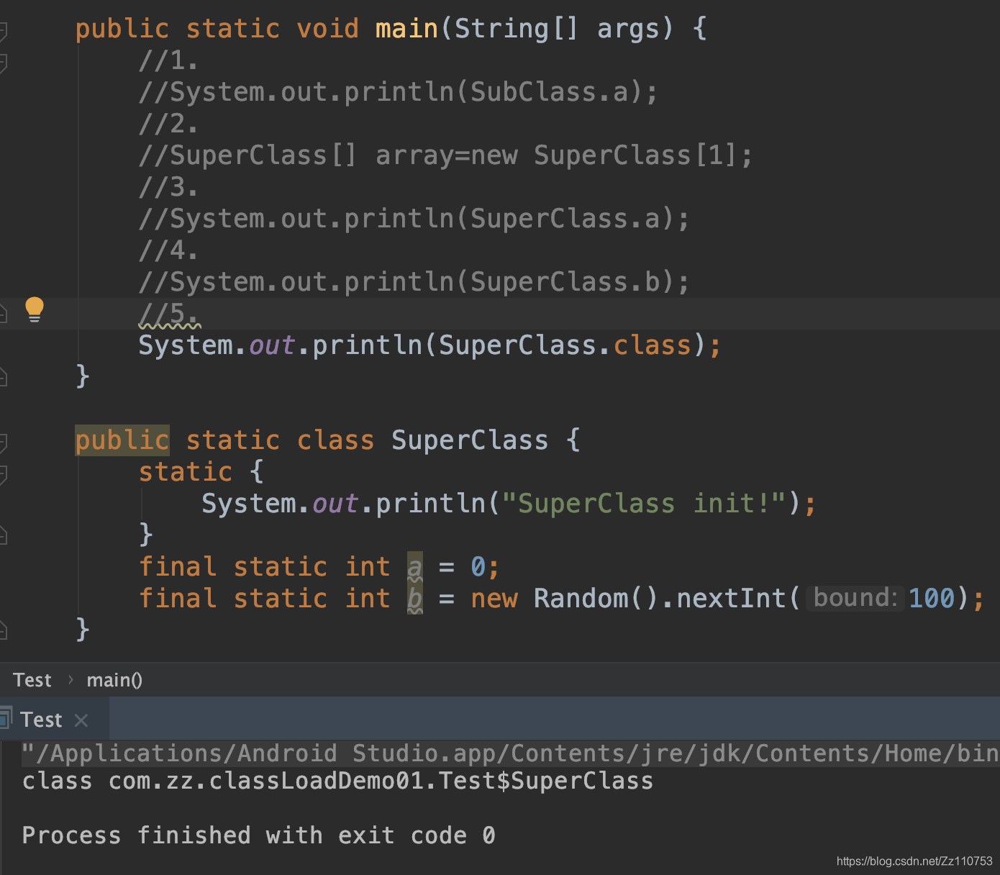Image resolution: width=1000 pixels, height=875 pixels.
Task: Click the main() breadcrumb
Action: click(x=114, y=680)
